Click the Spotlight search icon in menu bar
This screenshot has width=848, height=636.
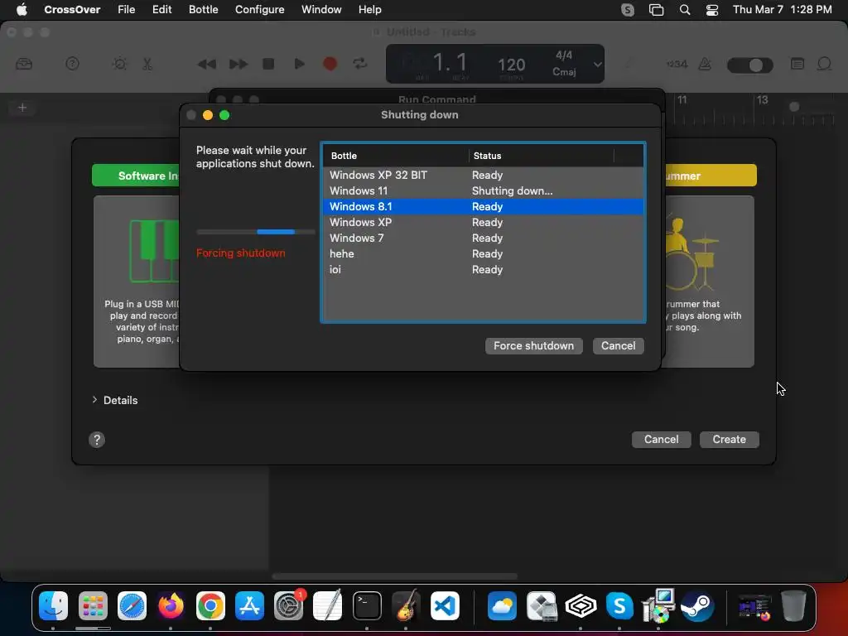685,10
